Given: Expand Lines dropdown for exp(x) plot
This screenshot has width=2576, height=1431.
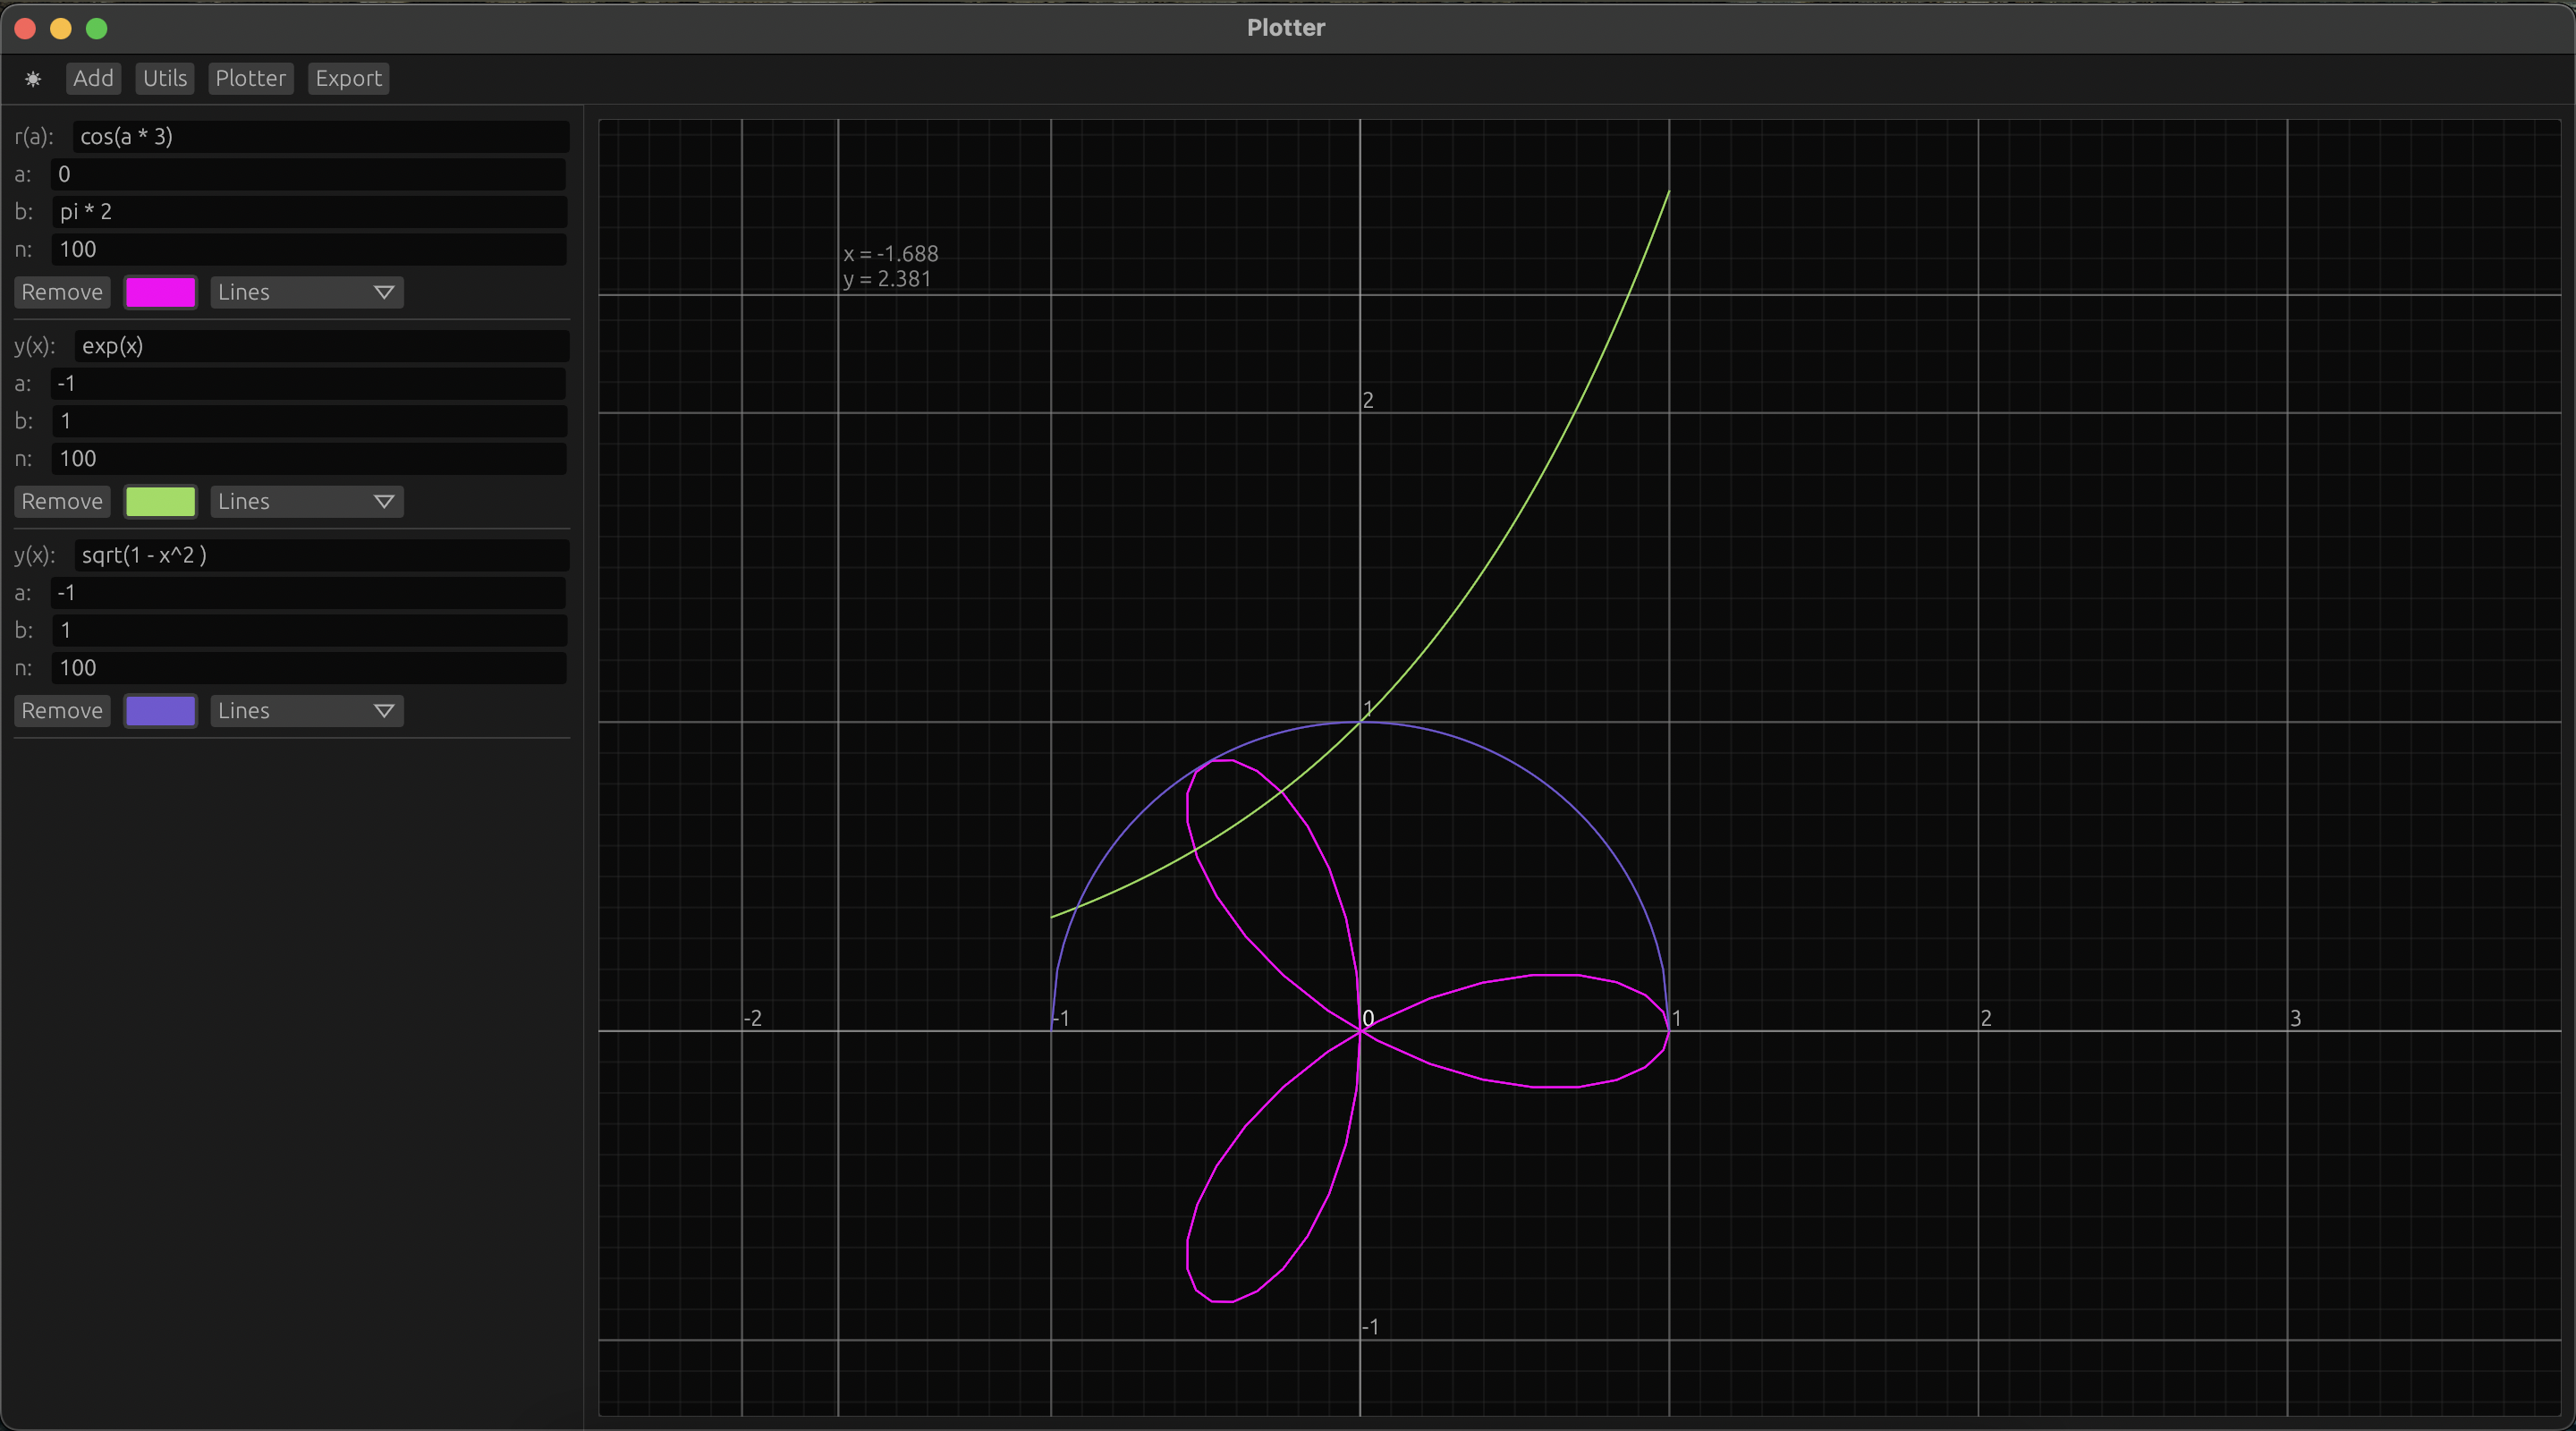Looking at the screenshot, I should [x=306, y=501].
